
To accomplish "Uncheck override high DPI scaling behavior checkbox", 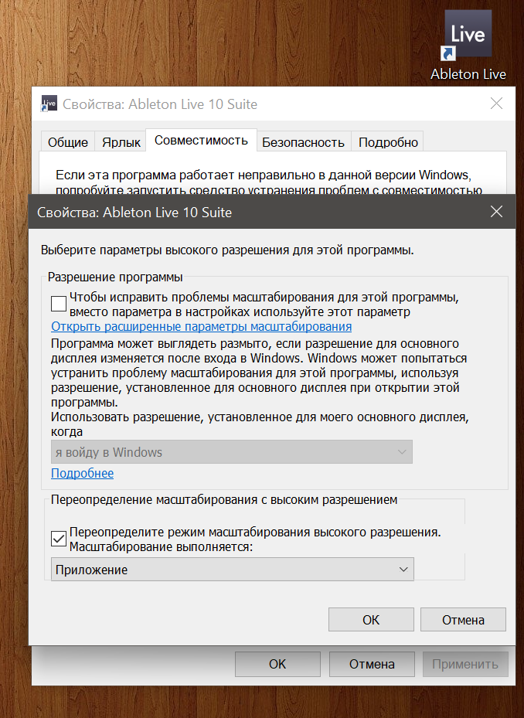I will tap(59, 539).
